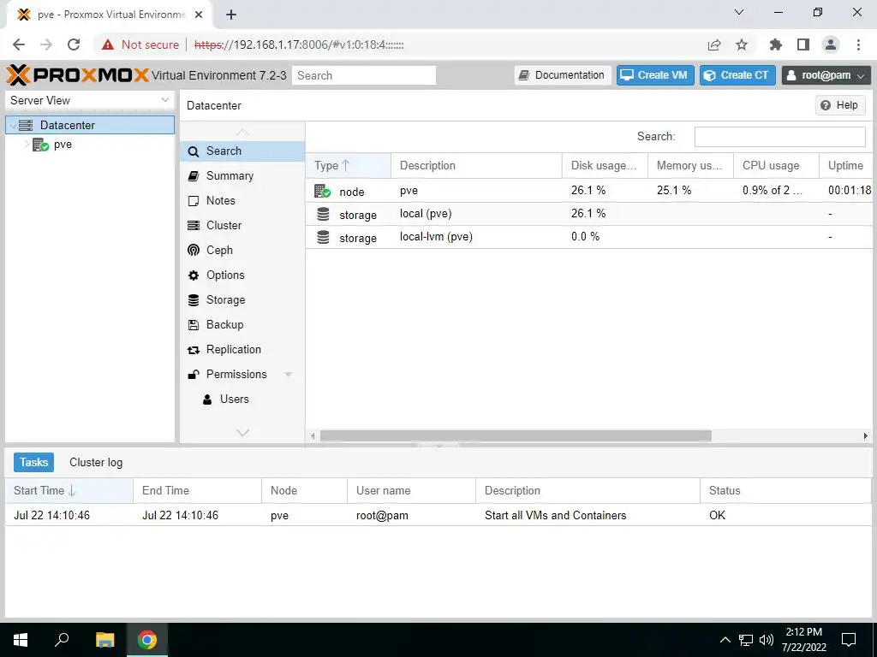This screenshot has width=877, height=657.
Task: Click the note icon next to Notes
Action: (x=194, y=201)
